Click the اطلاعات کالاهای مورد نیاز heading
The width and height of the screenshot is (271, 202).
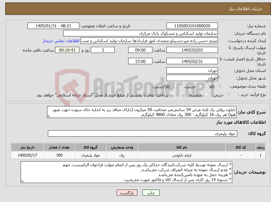pyautogui.click(x=241, y=122)
